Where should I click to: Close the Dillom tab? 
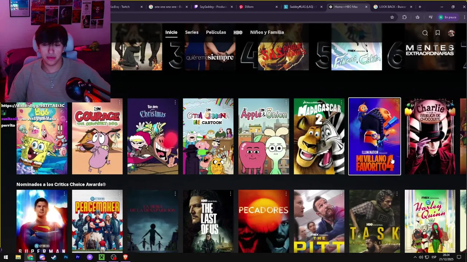pyautogui.click(x=276, y=7)
